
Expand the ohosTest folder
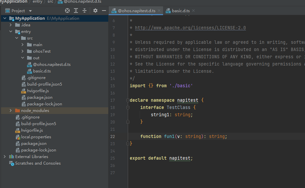point(22,51)
